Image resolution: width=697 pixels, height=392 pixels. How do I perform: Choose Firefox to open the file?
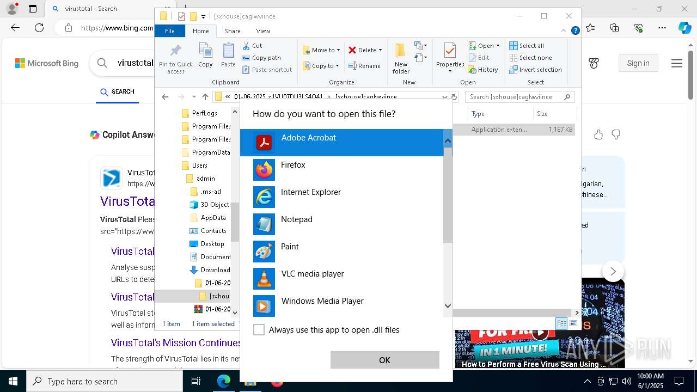(x=342, y=170)
